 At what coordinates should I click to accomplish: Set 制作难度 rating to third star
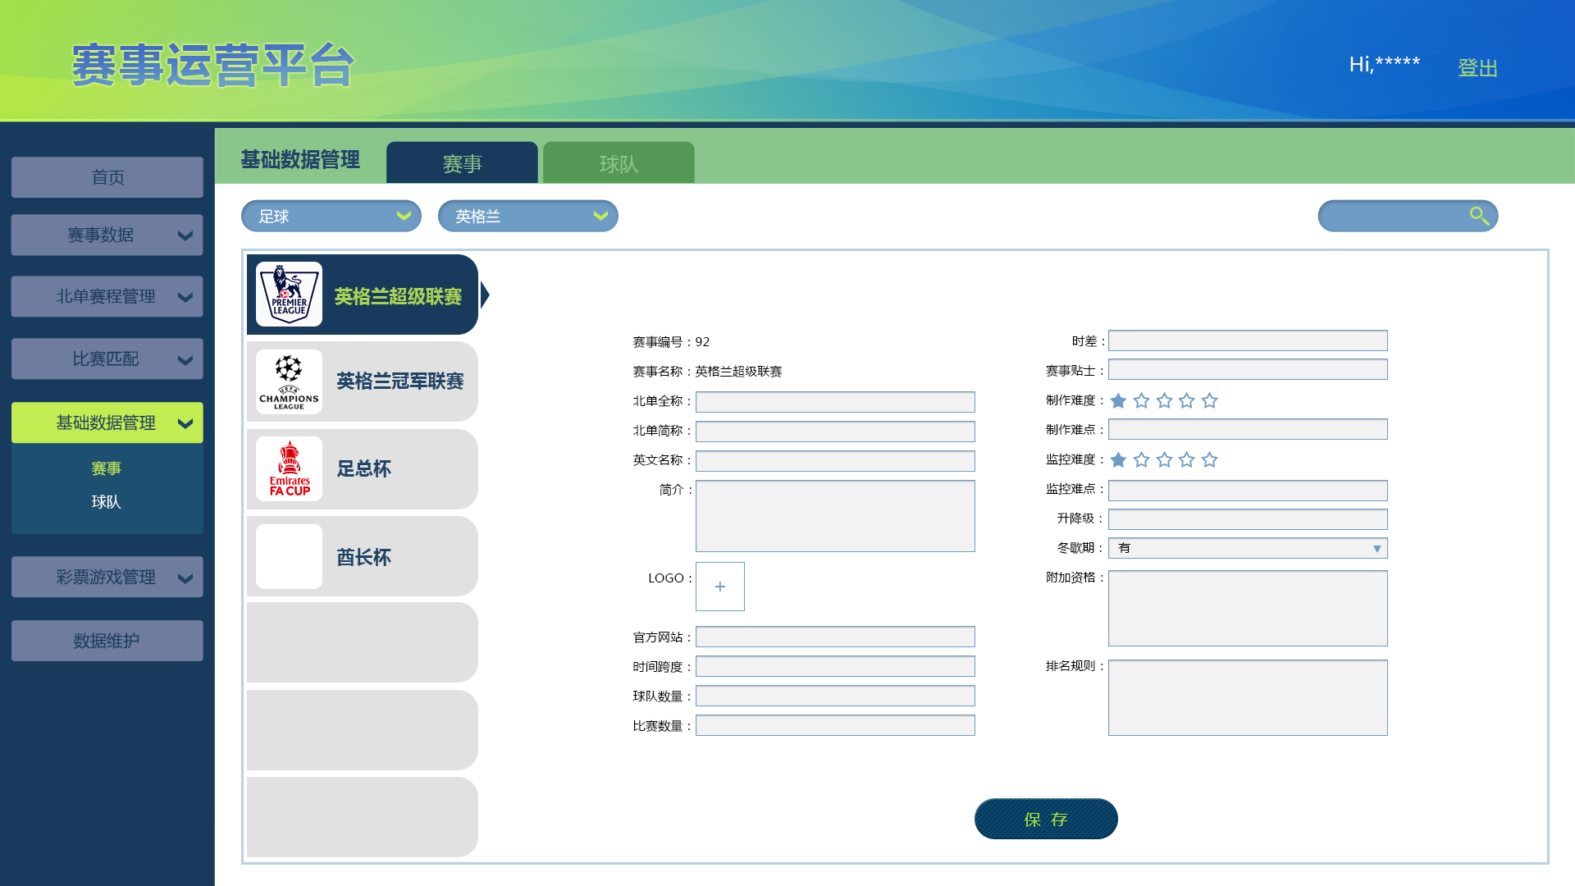[x=1164, y=400]
